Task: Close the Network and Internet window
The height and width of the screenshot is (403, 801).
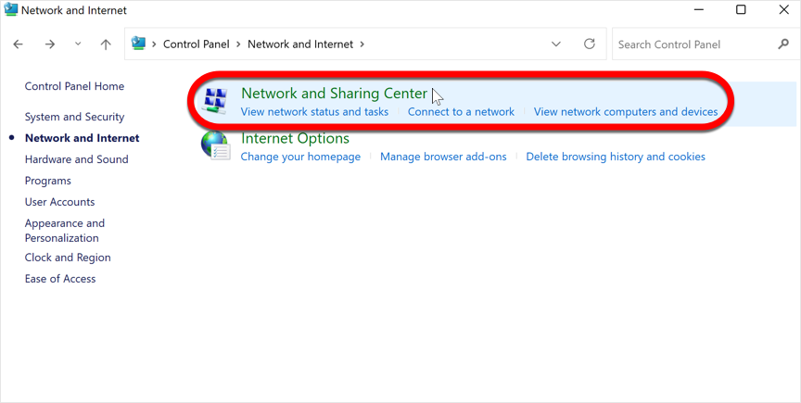Action: tap(783, 9)
